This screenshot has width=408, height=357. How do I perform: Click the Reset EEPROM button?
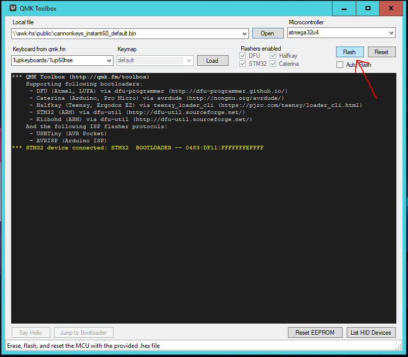tap(315, 333)
